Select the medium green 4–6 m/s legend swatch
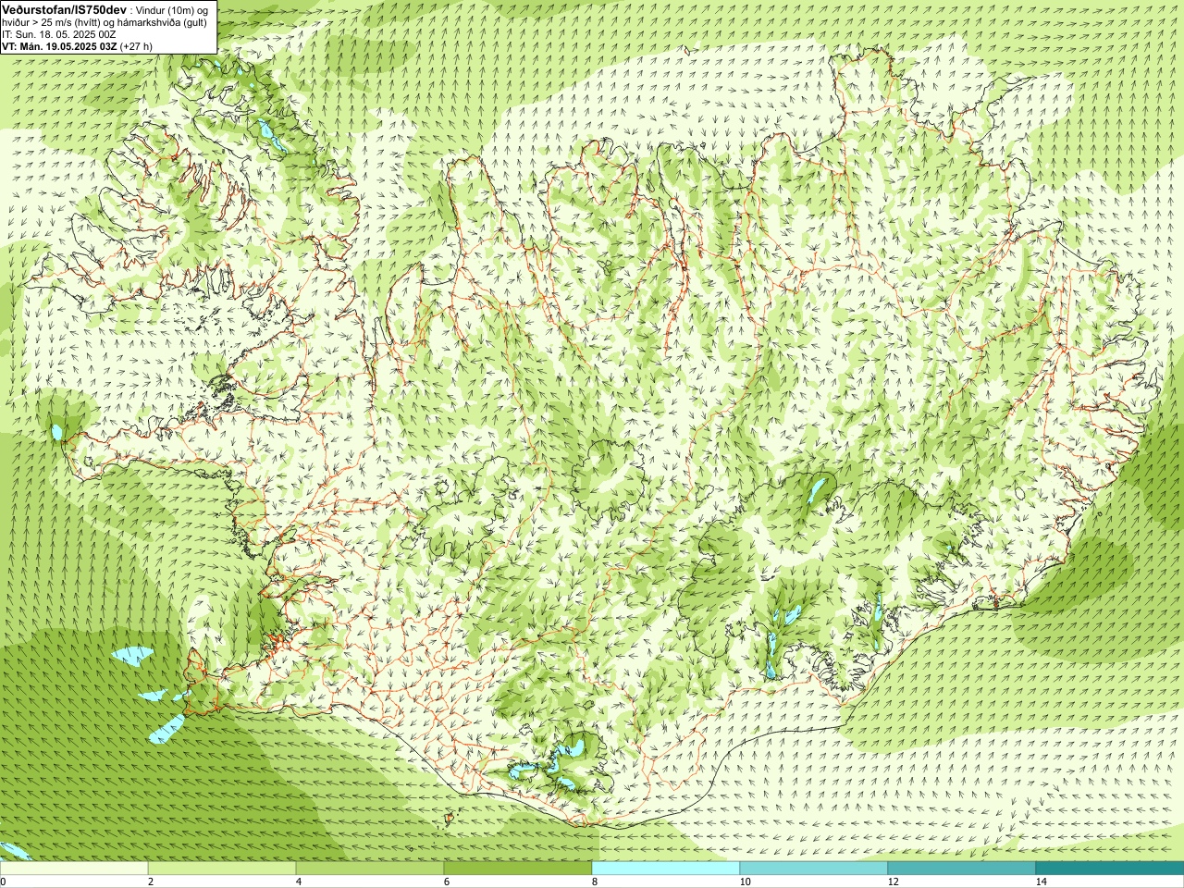 (370, 869)
